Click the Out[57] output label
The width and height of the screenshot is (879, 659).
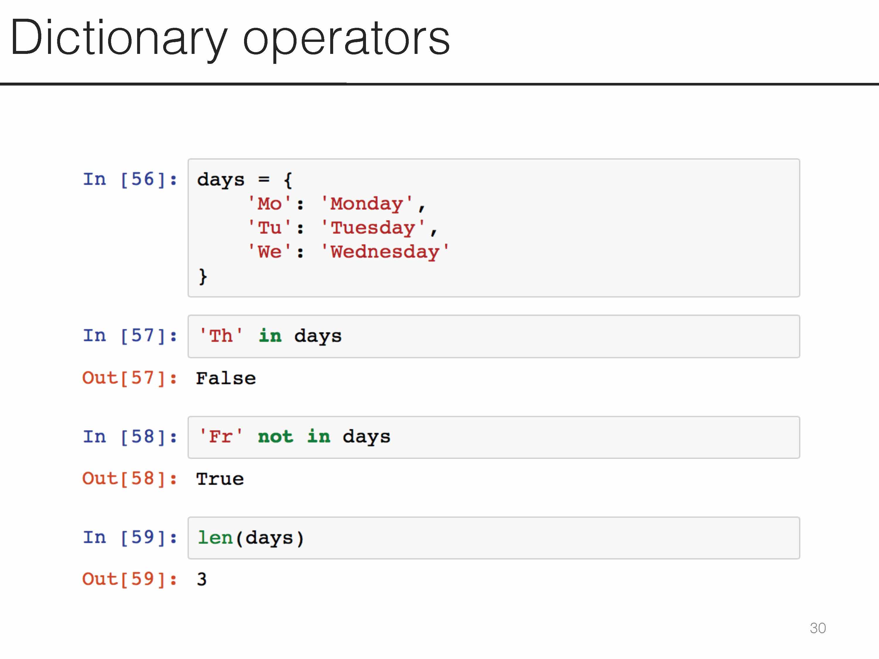(x=130, y=378)
